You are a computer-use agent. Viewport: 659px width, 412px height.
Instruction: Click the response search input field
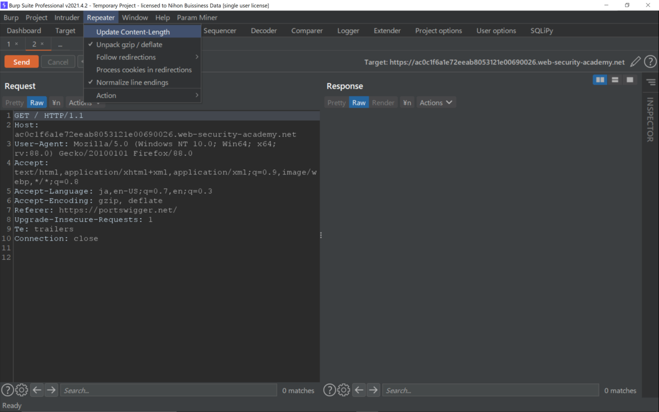coord(490,390)
